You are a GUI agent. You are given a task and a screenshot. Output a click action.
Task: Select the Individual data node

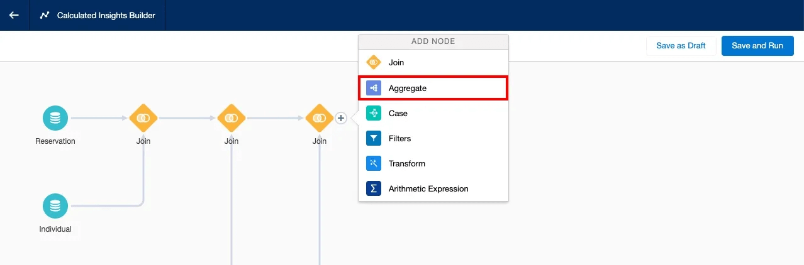click(55, 206)
